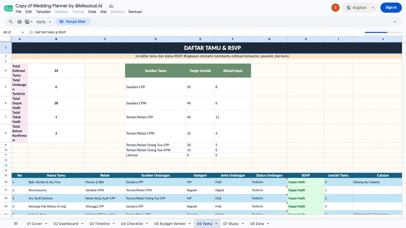Click the orange user avatar icon
Viewport: 406px width, 228px height.
click(x=335, y=8)
